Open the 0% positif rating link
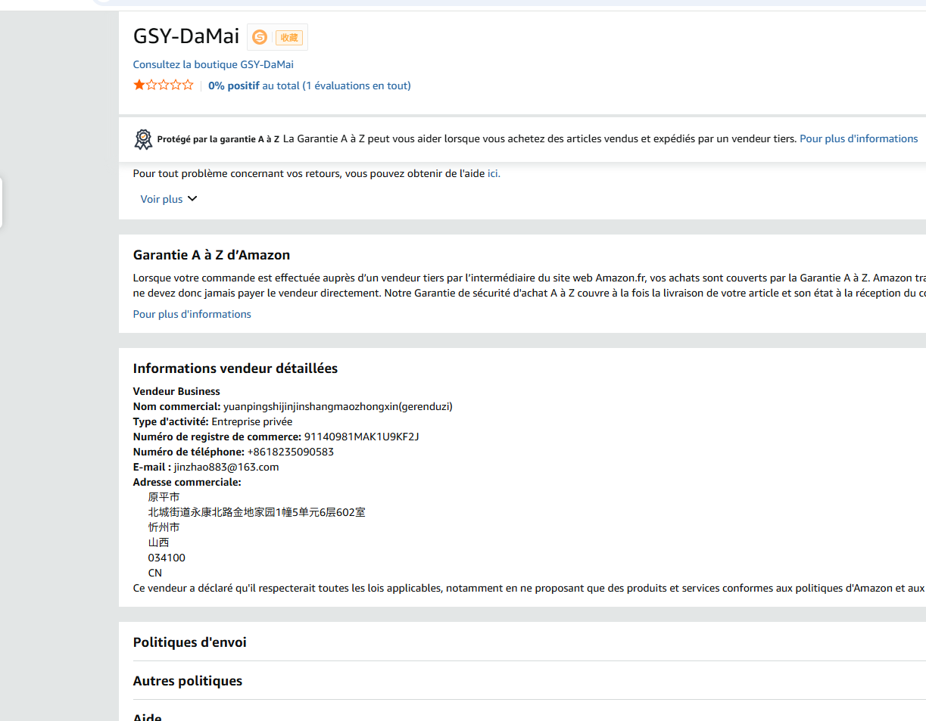Viewport: 926px width, 721px height. point(310,85)
